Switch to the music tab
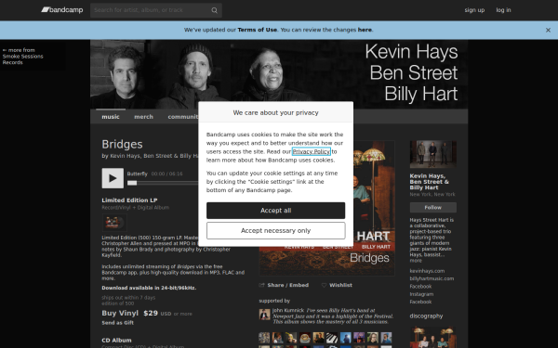Screen dimensions: 558x348 pyautogui.click(x=111, y=117)
